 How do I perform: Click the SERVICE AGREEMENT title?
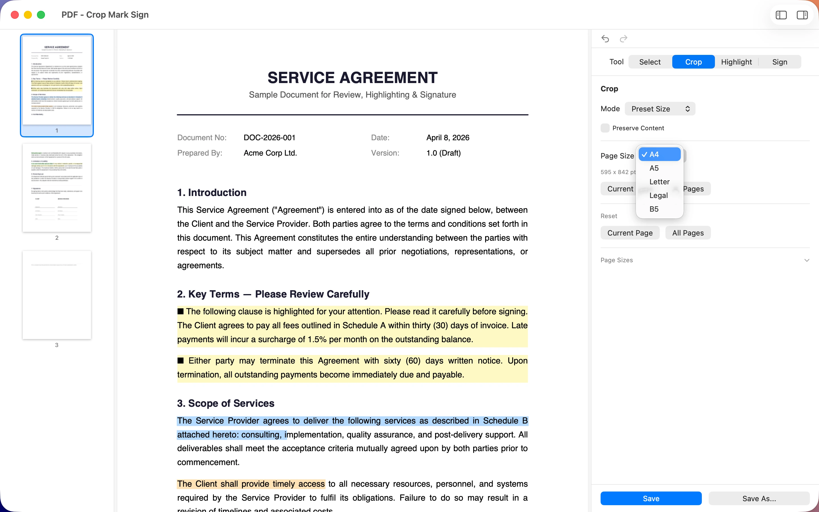pos(352,78)
